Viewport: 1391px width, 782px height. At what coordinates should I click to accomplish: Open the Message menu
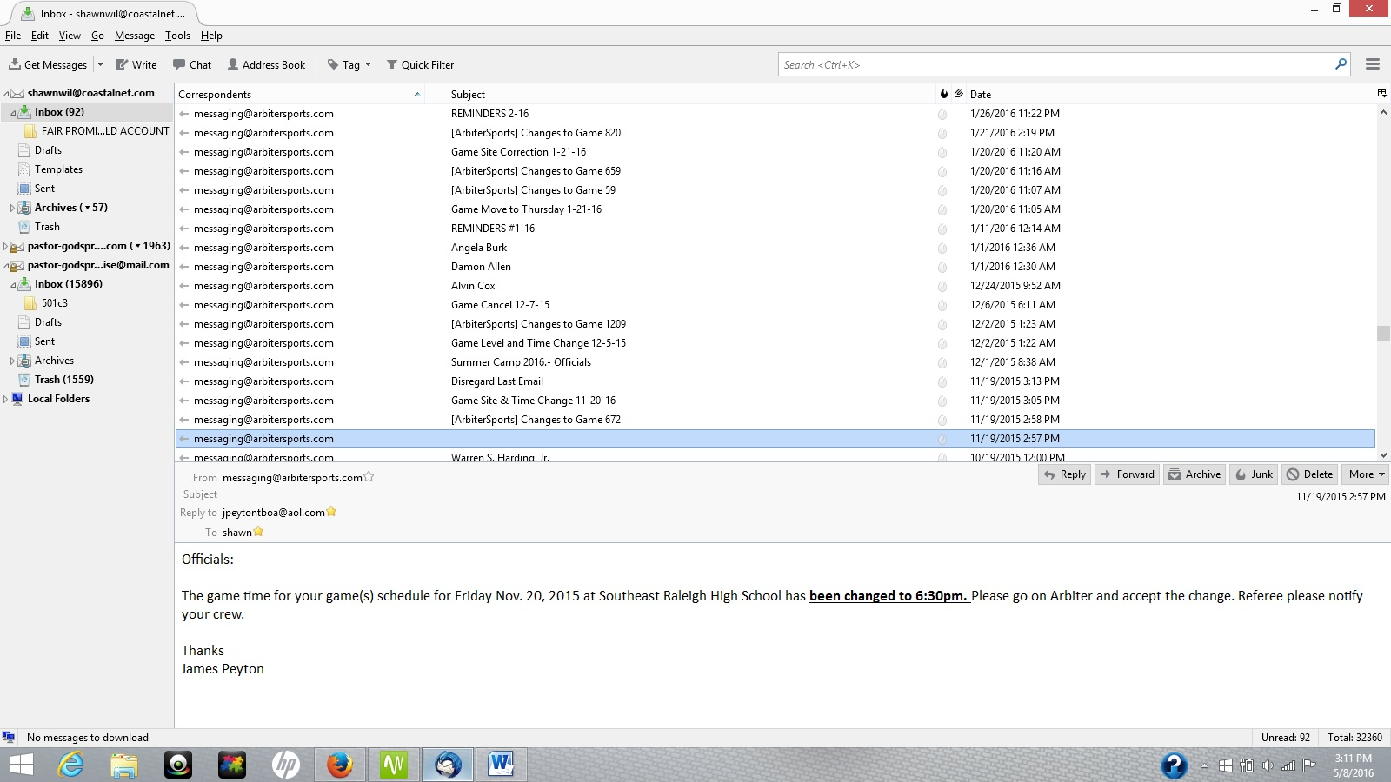coord(134,36)
